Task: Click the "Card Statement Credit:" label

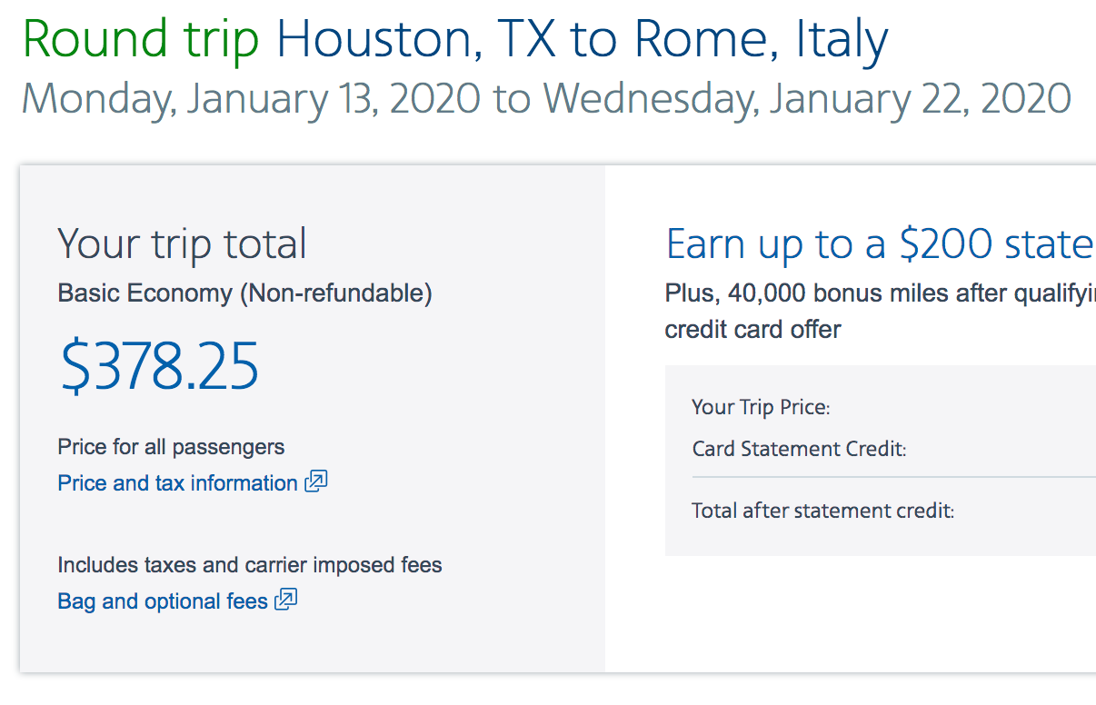Action: tap(799, 449)
